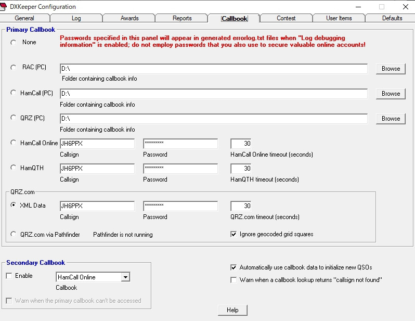The height and width of the screenshot is (321, 415).
Task: Open the Defaults tab
Action: pyautogui.click(x=392, y=18)
